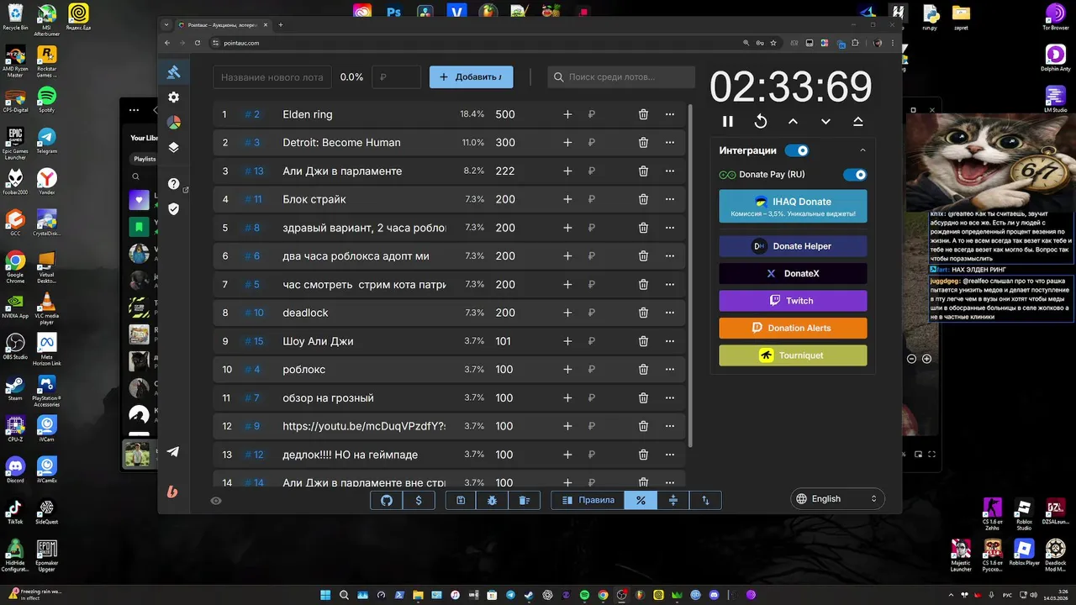
Task: Select the Pointauc browser tab
Action: point(224,24)
